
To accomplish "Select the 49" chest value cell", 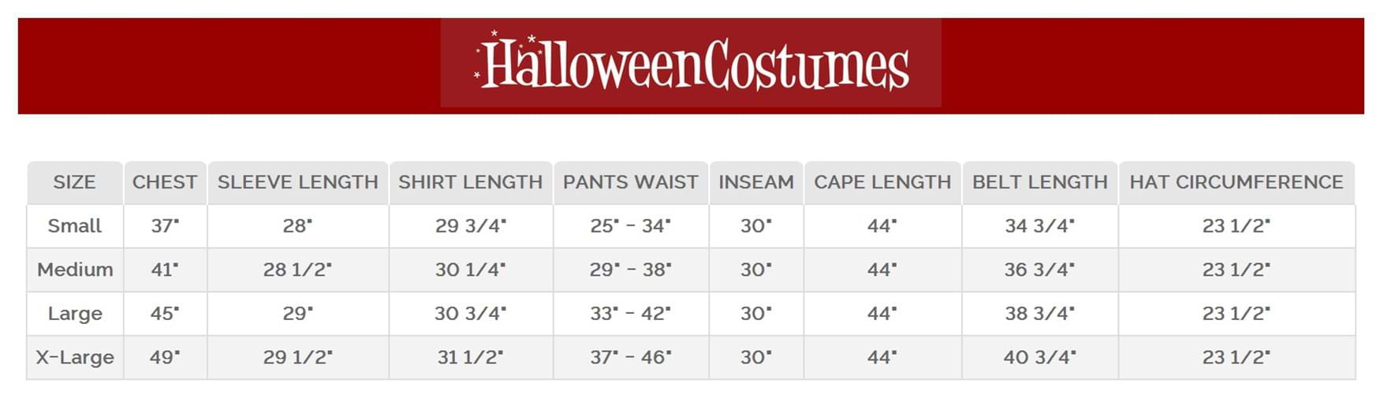I will coord(165,358).
